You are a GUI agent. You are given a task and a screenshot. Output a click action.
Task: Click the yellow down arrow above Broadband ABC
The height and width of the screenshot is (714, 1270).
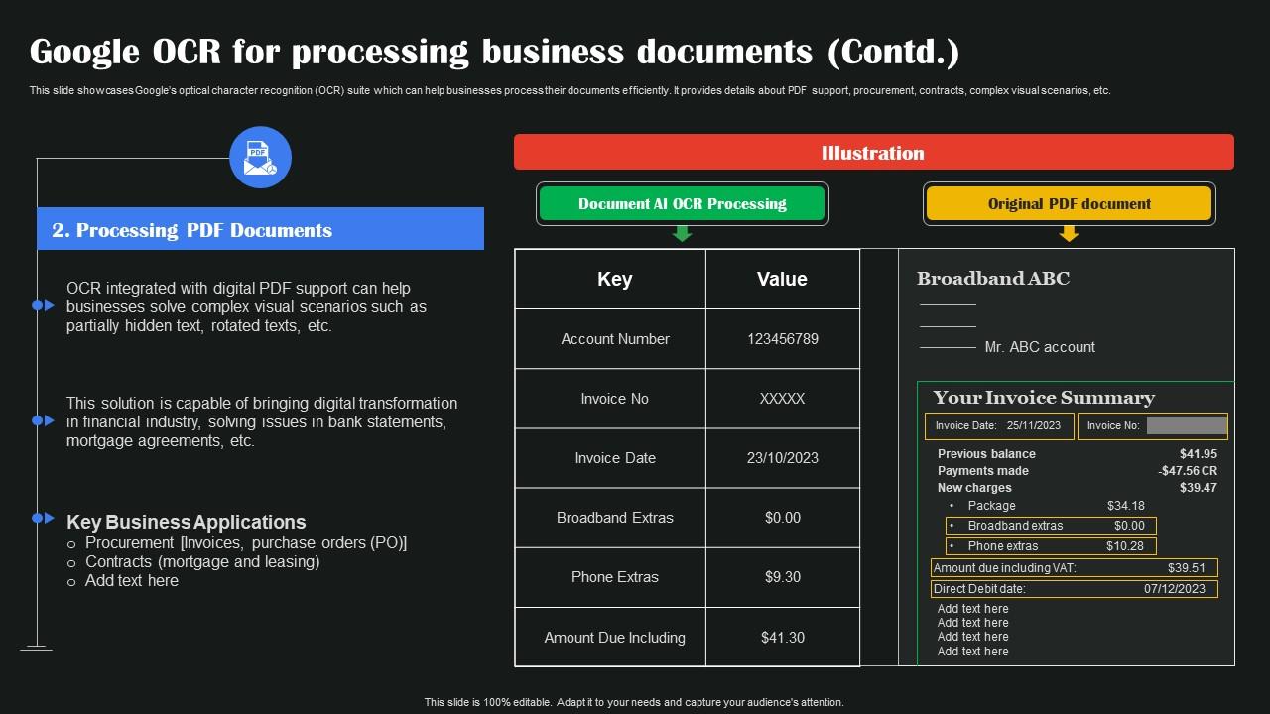pos(1069,234)
